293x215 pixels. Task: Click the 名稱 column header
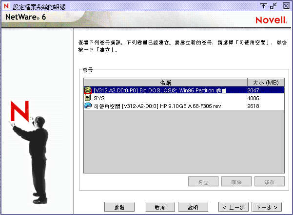[166, 83]
